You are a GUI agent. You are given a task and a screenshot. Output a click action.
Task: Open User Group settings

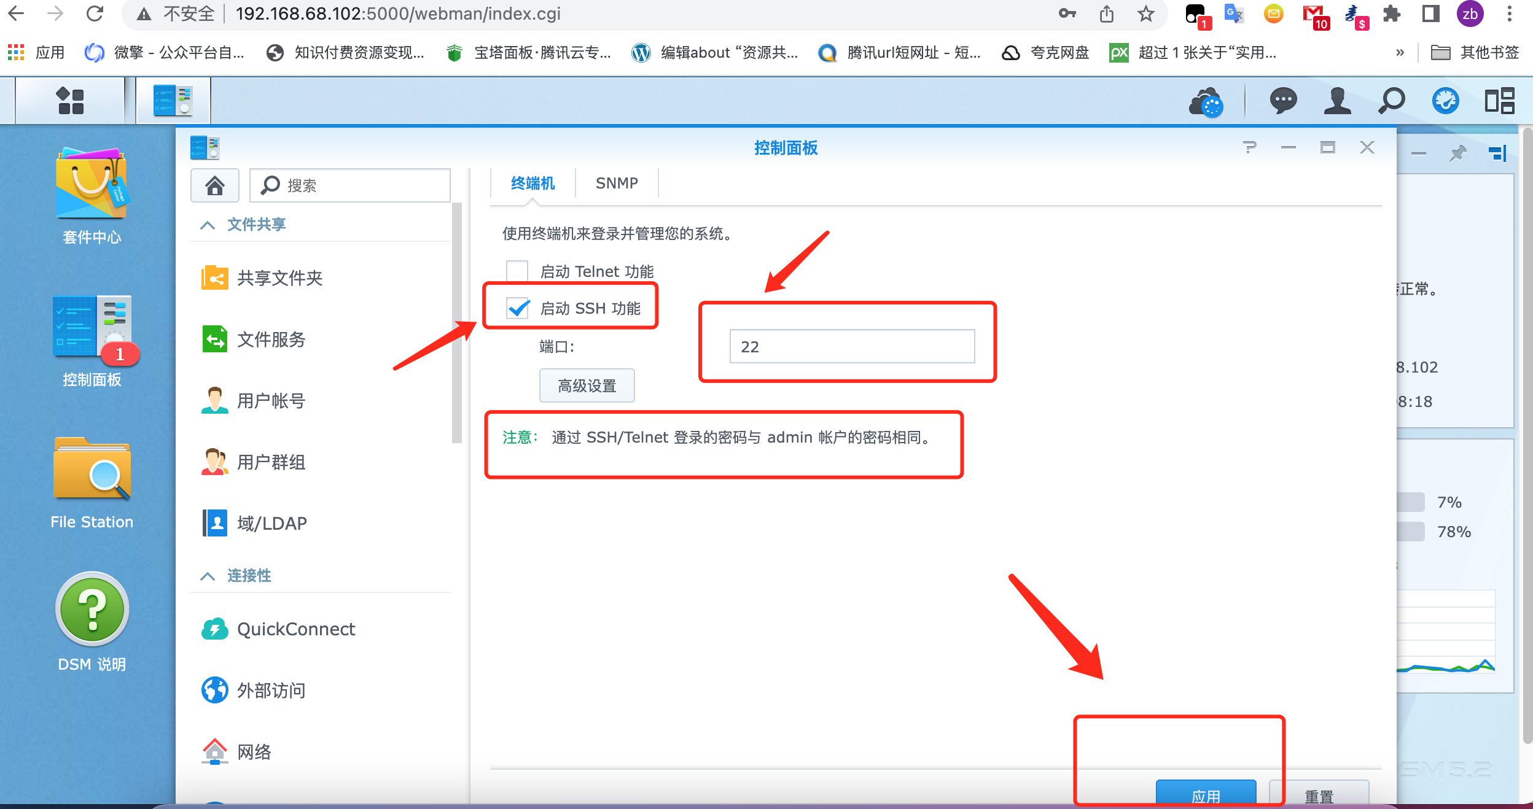click(x=254, y=462)
